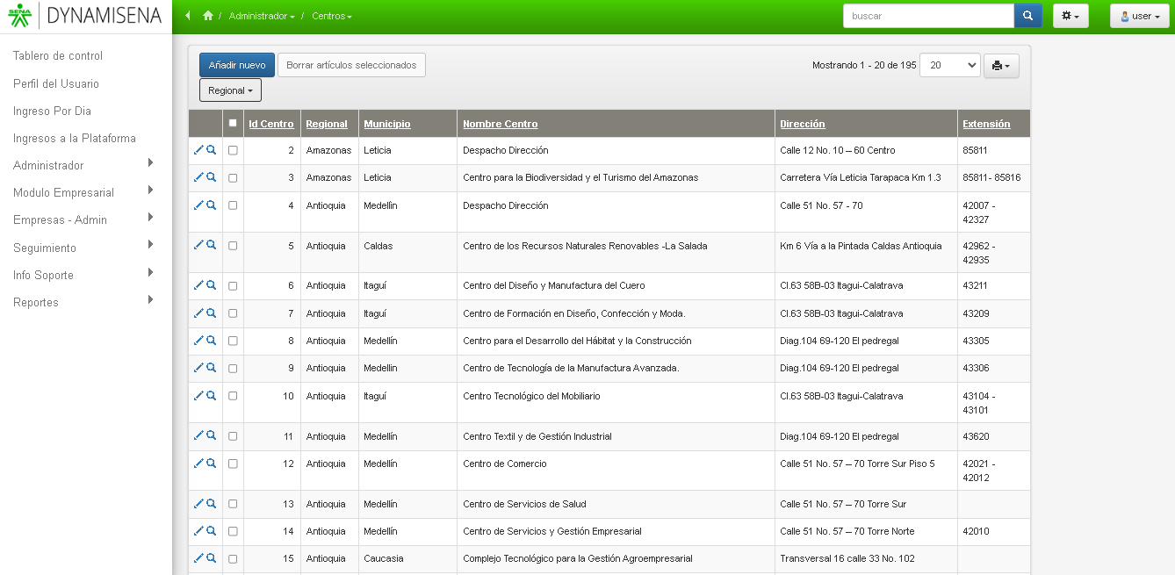1175x575 pixels.
Task: Open Tablero de control in sidebar
Action: [x=58, y=55]
